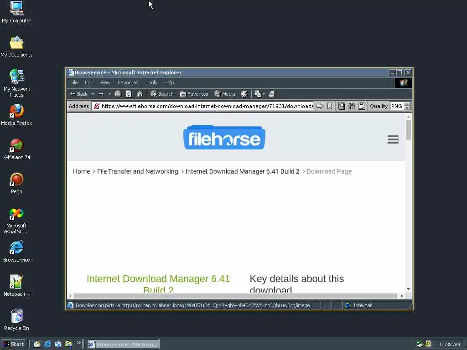The width and height of the screenshot is (467, 350).
Task: Select the Notepad++ desktop shortcut
Action: pos(16,286)
